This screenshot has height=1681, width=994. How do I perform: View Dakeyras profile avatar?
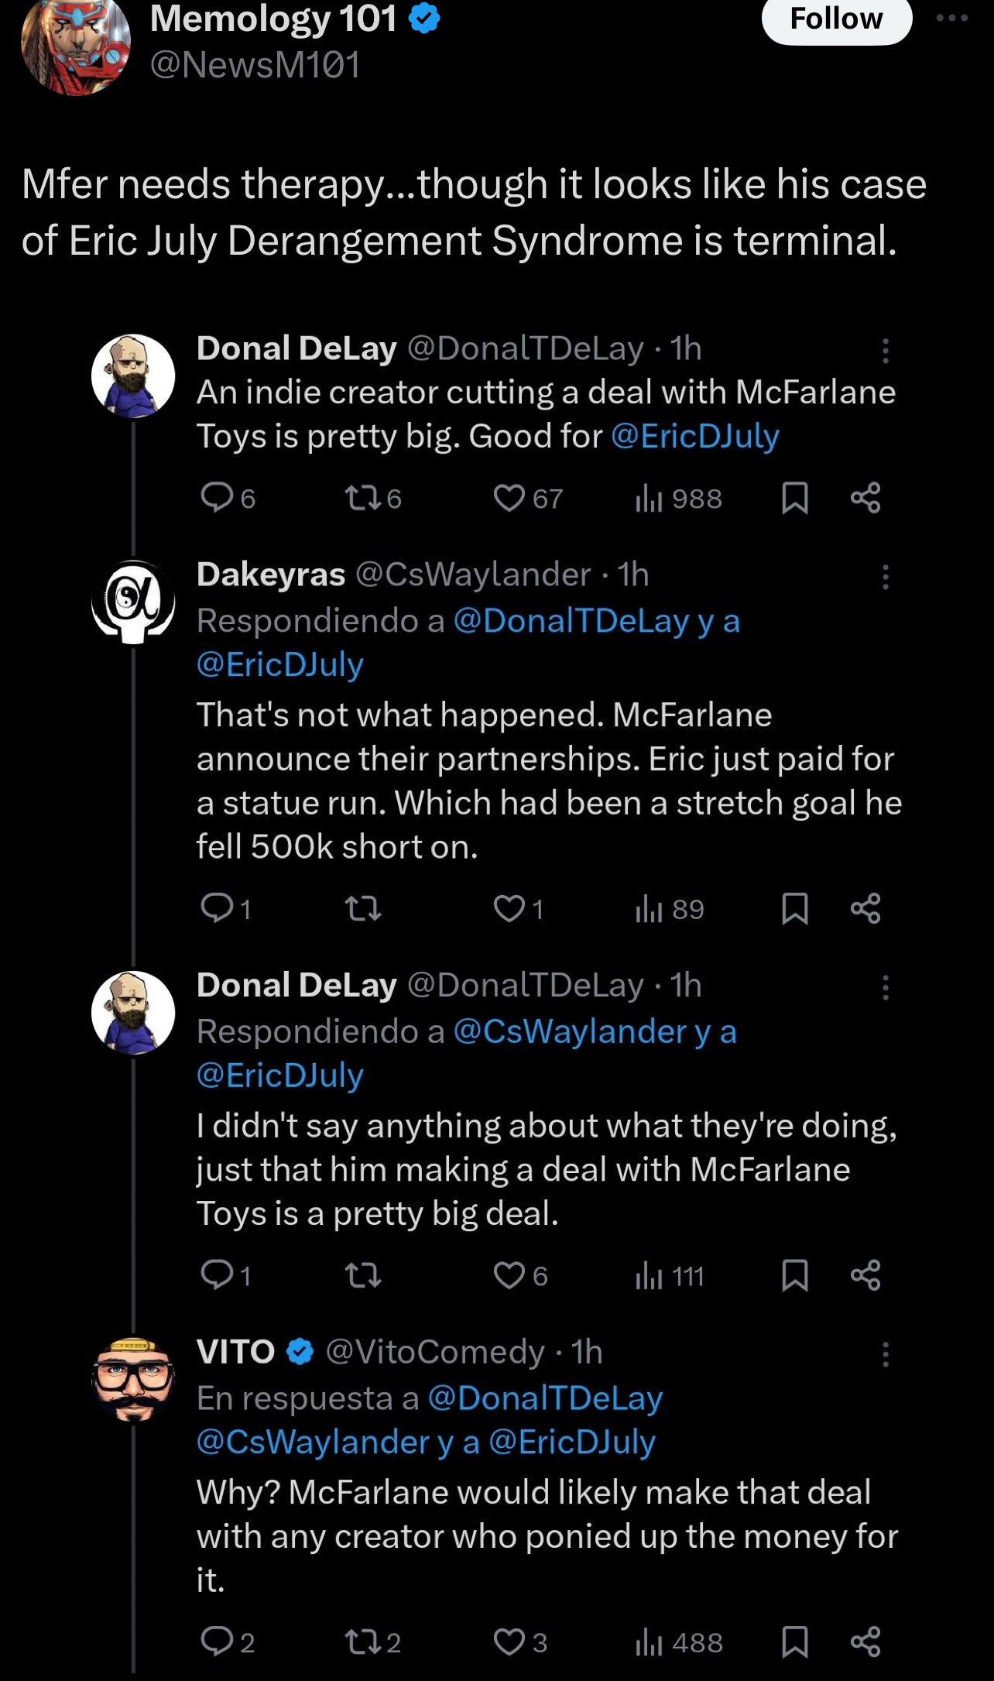click(133, 602)
